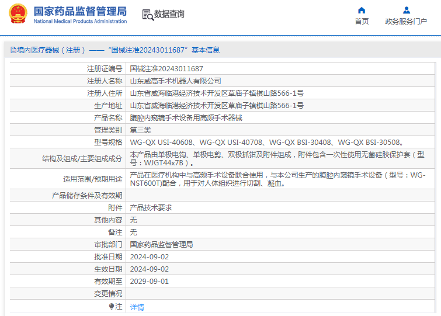441x316 pixels.
Task: Click the 适用范围 description value
Action: click(277, 179)
